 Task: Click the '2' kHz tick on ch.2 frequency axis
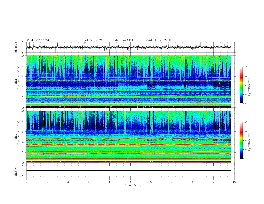(24, 152)
